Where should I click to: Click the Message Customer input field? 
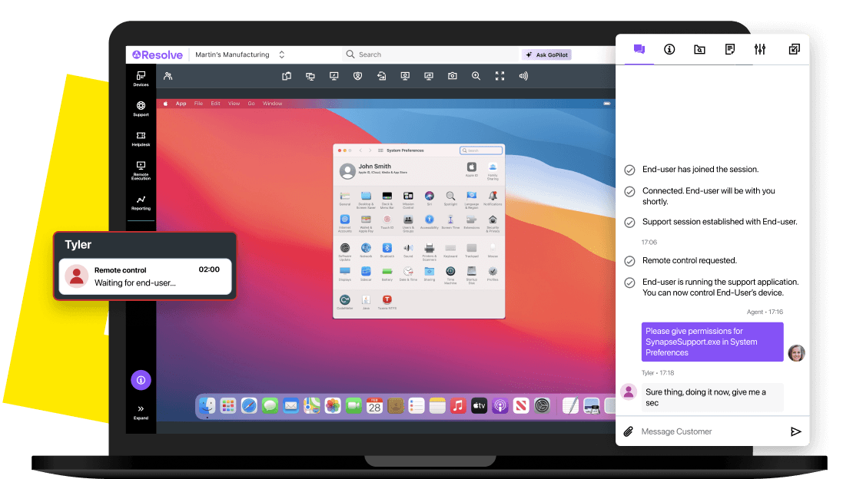coord(712,431)
